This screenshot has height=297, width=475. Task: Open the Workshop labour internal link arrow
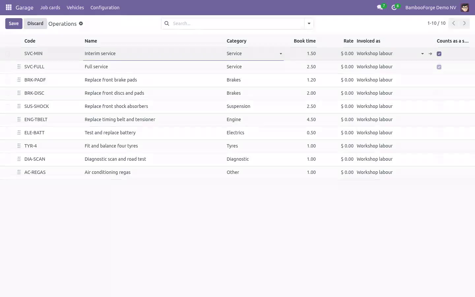pos(430,53)
